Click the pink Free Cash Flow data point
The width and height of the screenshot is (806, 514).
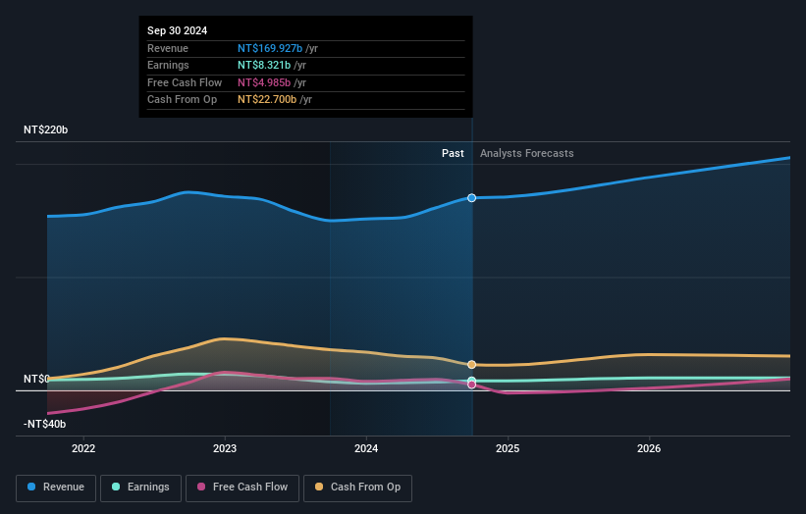(x=471, y=385)
